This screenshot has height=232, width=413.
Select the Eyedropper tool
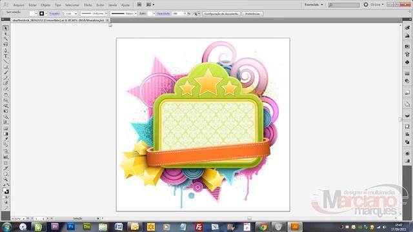[x=6, y=139]
